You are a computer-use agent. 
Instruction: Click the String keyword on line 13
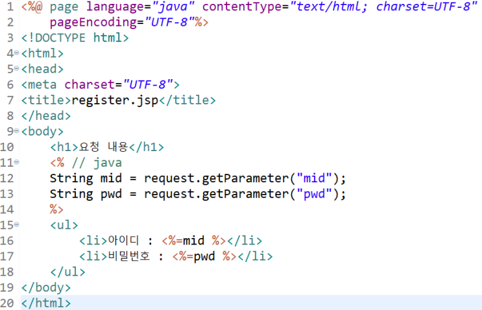click(71, 194)
